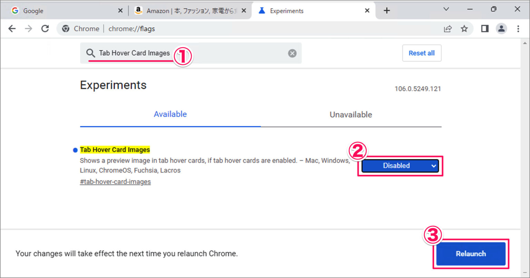Viewport: 530px width, 278px height.
Task: Click the Reset all button
Action: point(422,53)
